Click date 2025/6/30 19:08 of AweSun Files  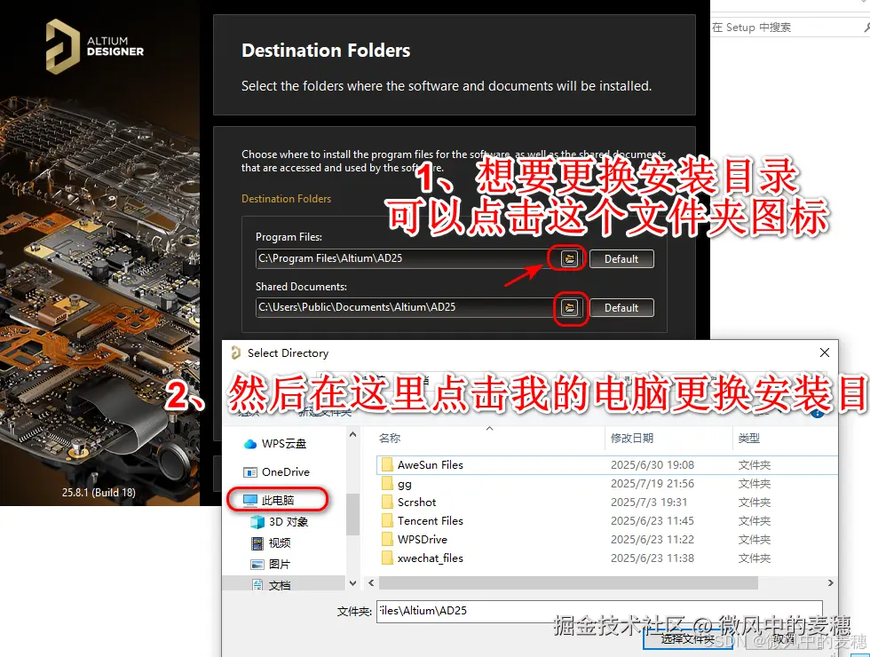point(652,465)
